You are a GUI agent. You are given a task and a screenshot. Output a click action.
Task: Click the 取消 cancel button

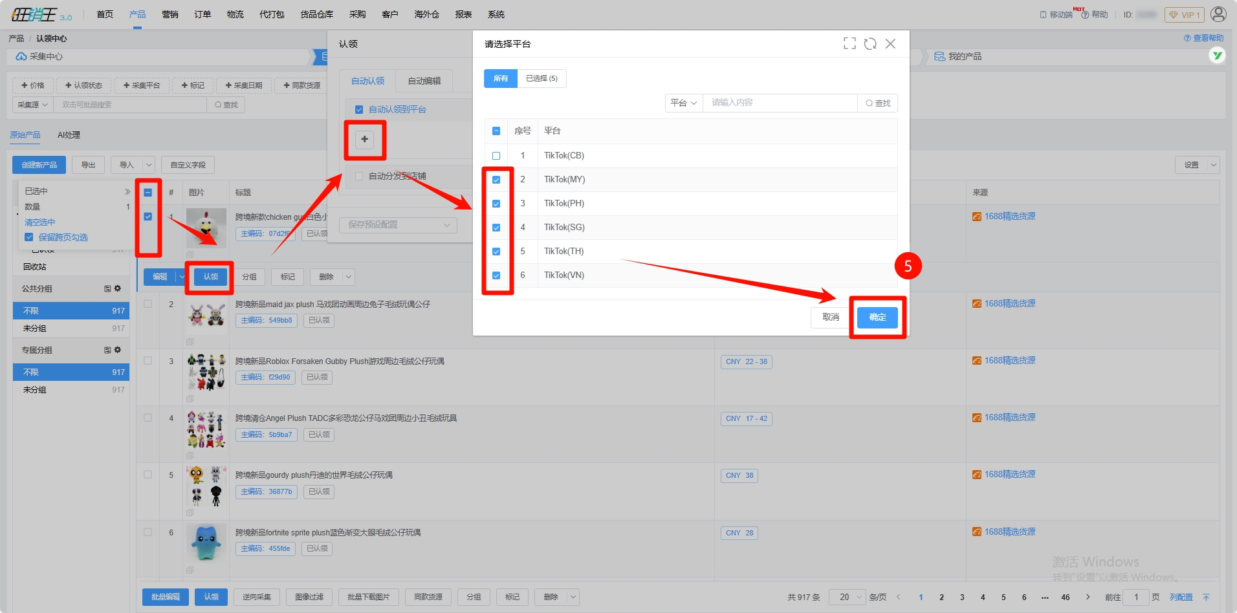830,317
